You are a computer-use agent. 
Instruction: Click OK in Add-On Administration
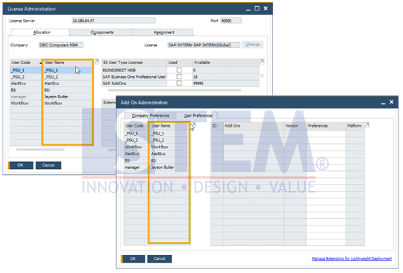tap(133, 259)
